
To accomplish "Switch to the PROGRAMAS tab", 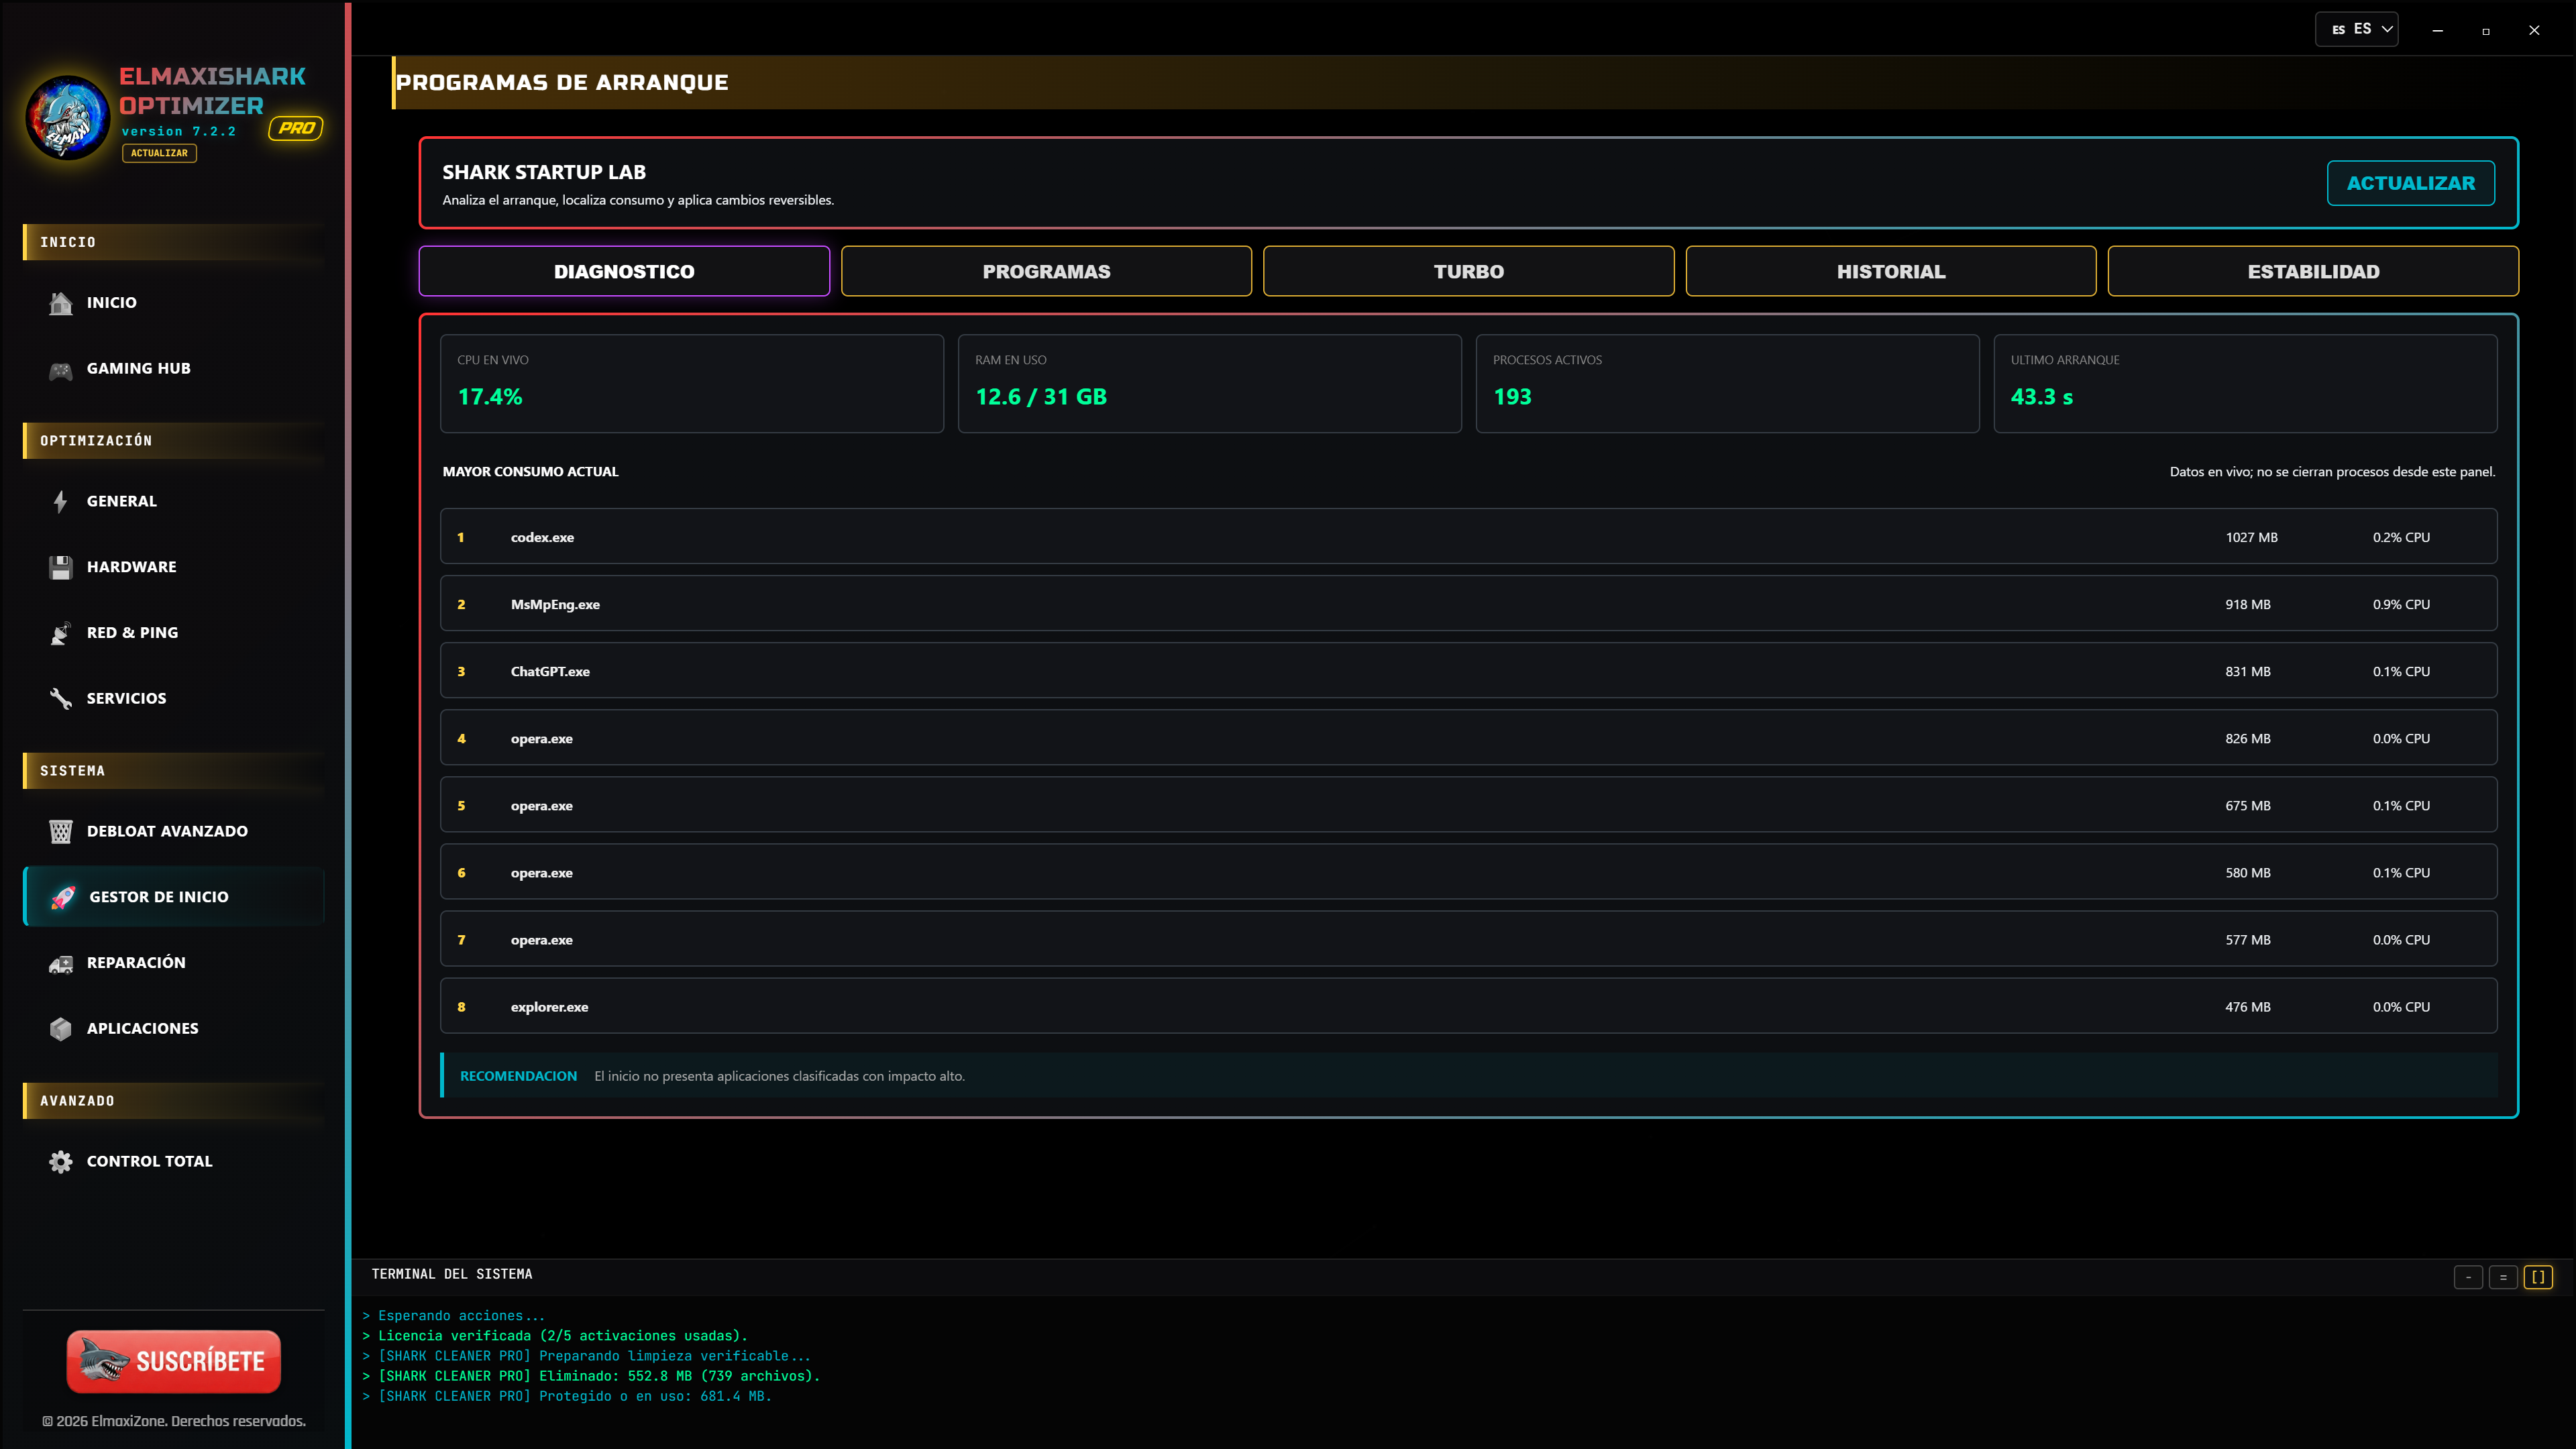I will click(x=1046, y=271).
